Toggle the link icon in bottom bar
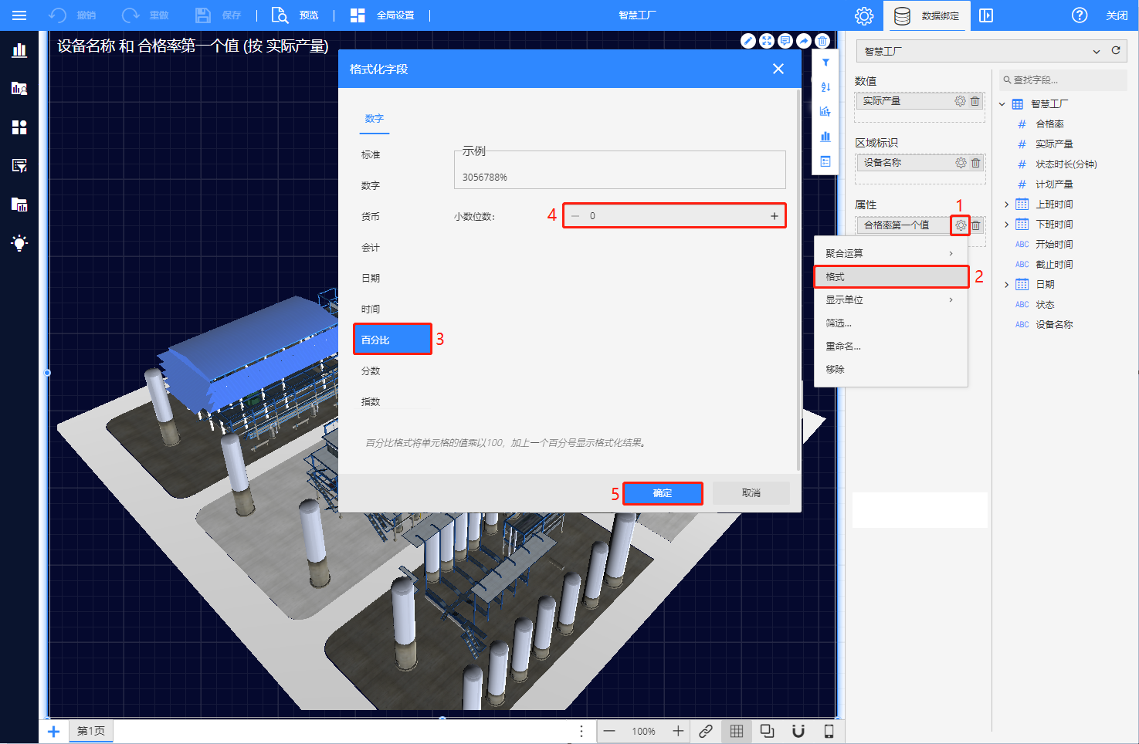Viewport: 1139px width, 744px height. [706, 731]
